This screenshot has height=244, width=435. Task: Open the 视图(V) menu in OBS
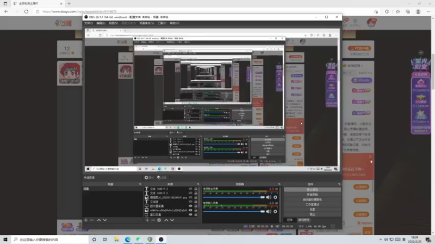coord(114,23)
